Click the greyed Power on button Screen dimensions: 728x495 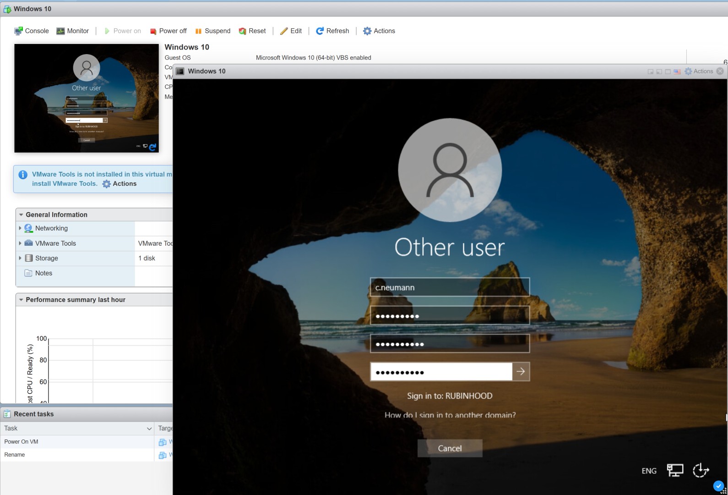(x=122, y=31)
